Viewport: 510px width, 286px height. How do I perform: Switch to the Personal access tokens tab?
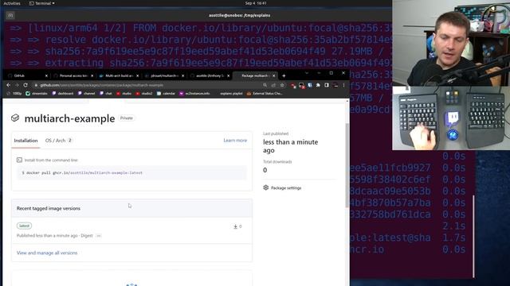tap(73, 75)
